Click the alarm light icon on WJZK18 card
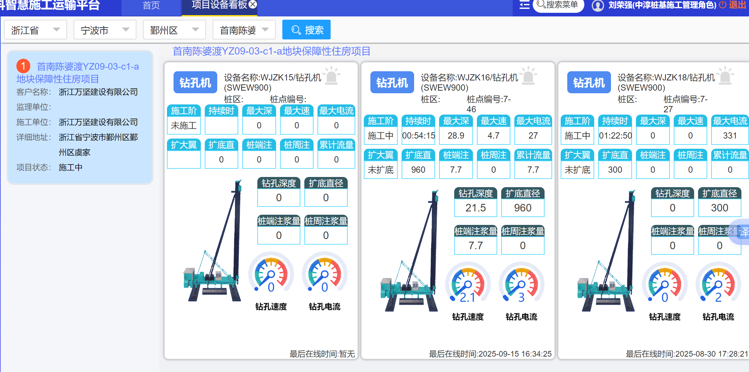The width and height of the screenshot is (749, 372). pos(725,77)
